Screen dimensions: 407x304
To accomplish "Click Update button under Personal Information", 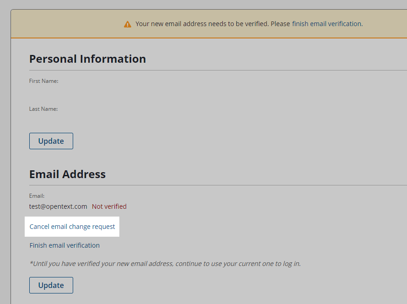I will click(51, 141).
